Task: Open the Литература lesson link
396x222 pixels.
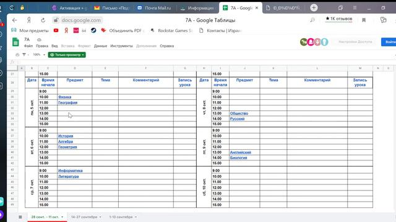Action: (69, 176)
